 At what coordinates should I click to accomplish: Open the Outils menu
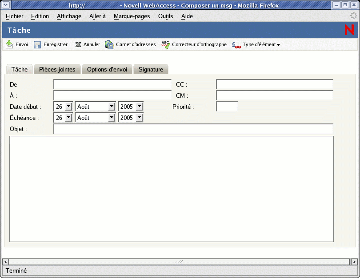(165, 16)
